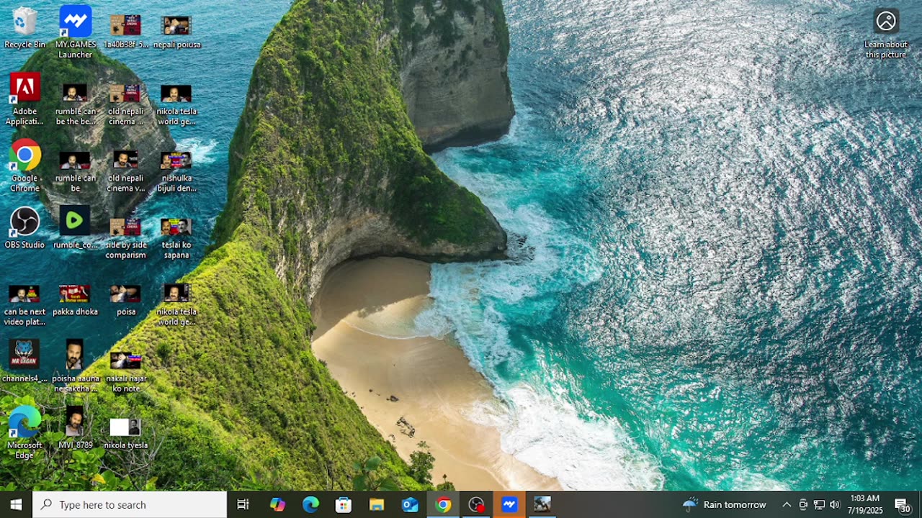Select the side by side comparism file
Screen dimensions: 922x518
point(125,238)
